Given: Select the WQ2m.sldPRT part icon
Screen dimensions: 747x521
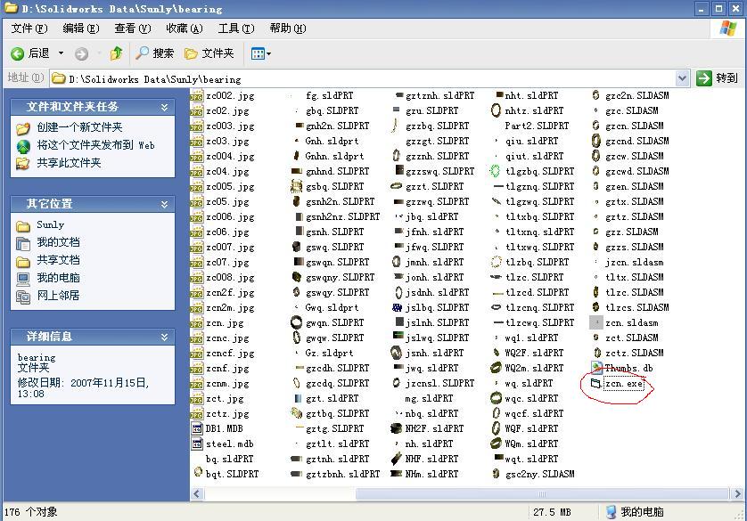Looking at the screenshot, I should click(x=496, y=368).
